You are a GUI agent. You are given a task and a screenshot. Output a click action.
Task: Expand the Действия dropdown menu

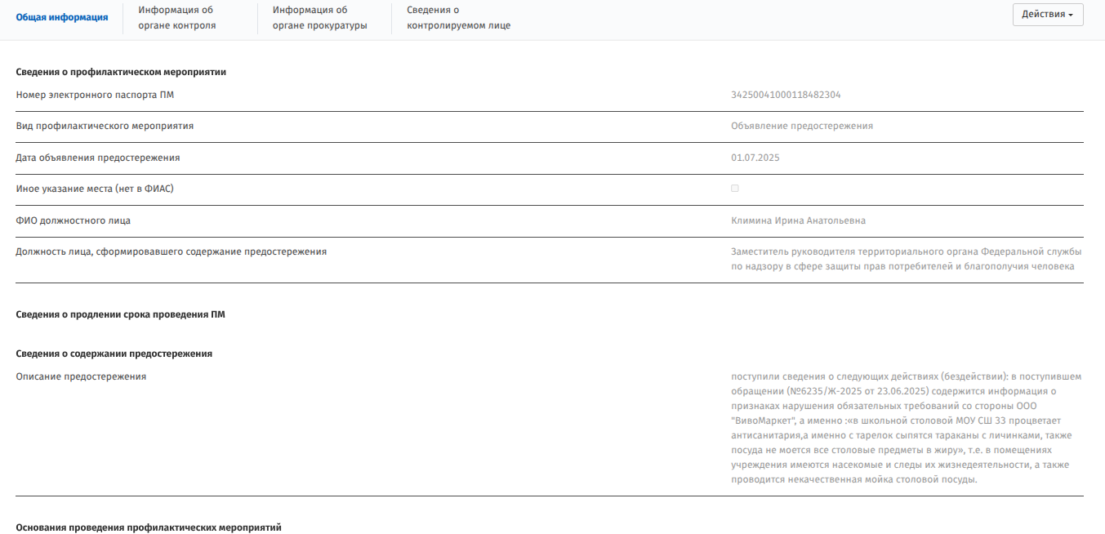point(1047,15)
